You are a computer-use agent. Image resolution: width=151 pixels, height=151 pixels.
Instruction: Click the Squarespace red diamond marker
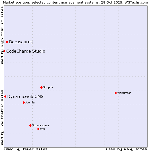point(30,125)
